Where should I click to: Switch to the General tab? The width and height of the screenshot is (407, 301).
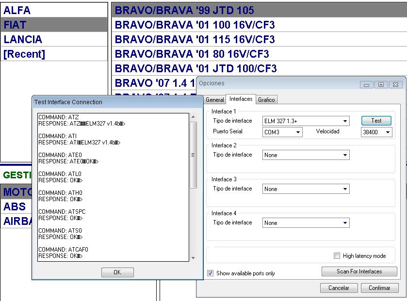tap(215, 99)
